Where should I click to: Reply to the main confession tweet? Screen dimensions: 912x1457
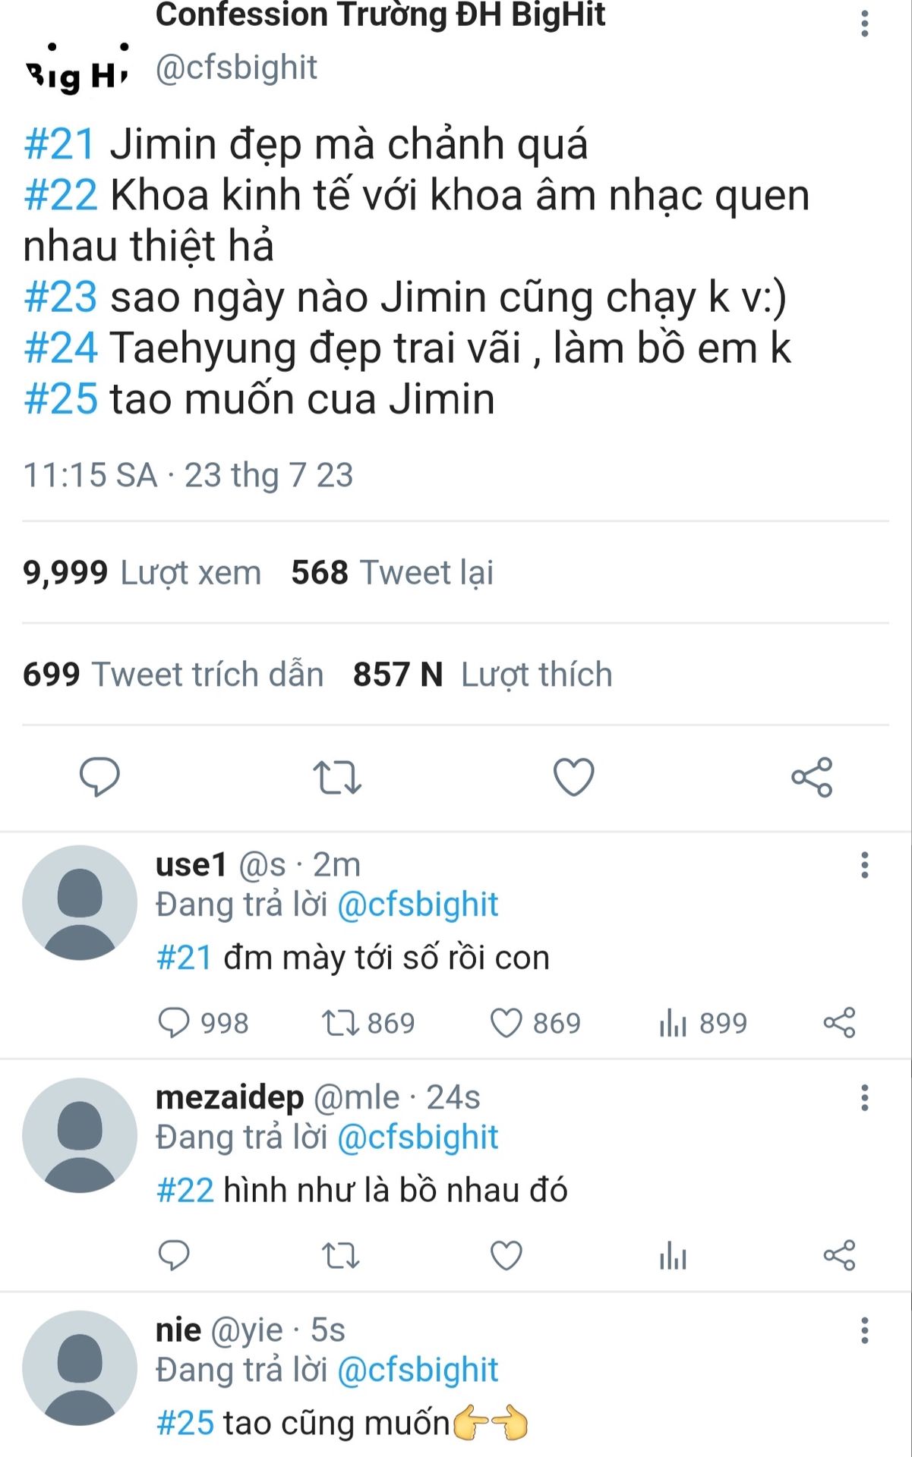[x=99, y=776]
